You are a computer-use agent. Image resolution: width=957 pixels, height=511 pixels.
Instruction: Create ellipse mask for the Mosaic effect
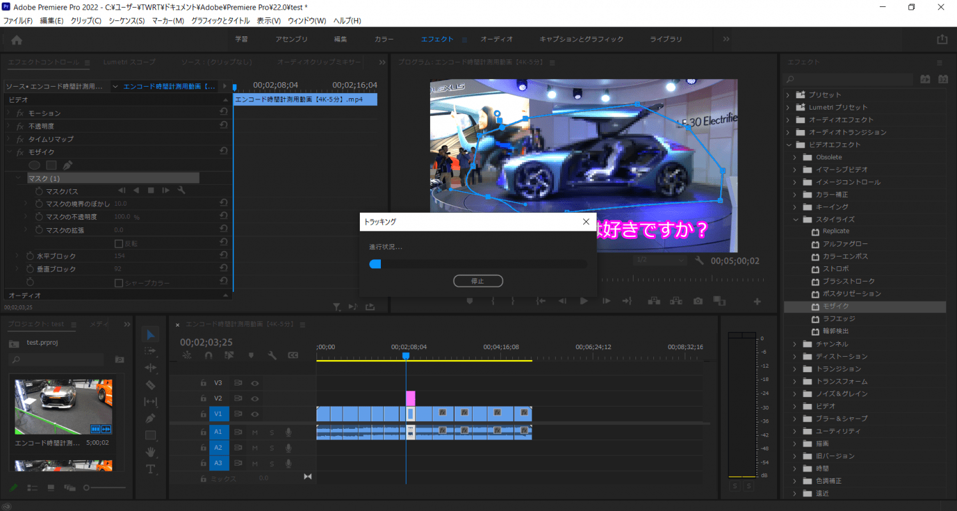tap(34, 165)
